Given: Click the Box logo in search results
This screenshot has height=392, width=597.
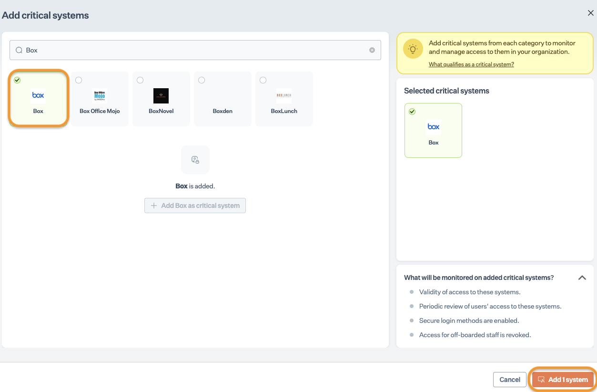Looking at the screenshot, I should (38, 95).
